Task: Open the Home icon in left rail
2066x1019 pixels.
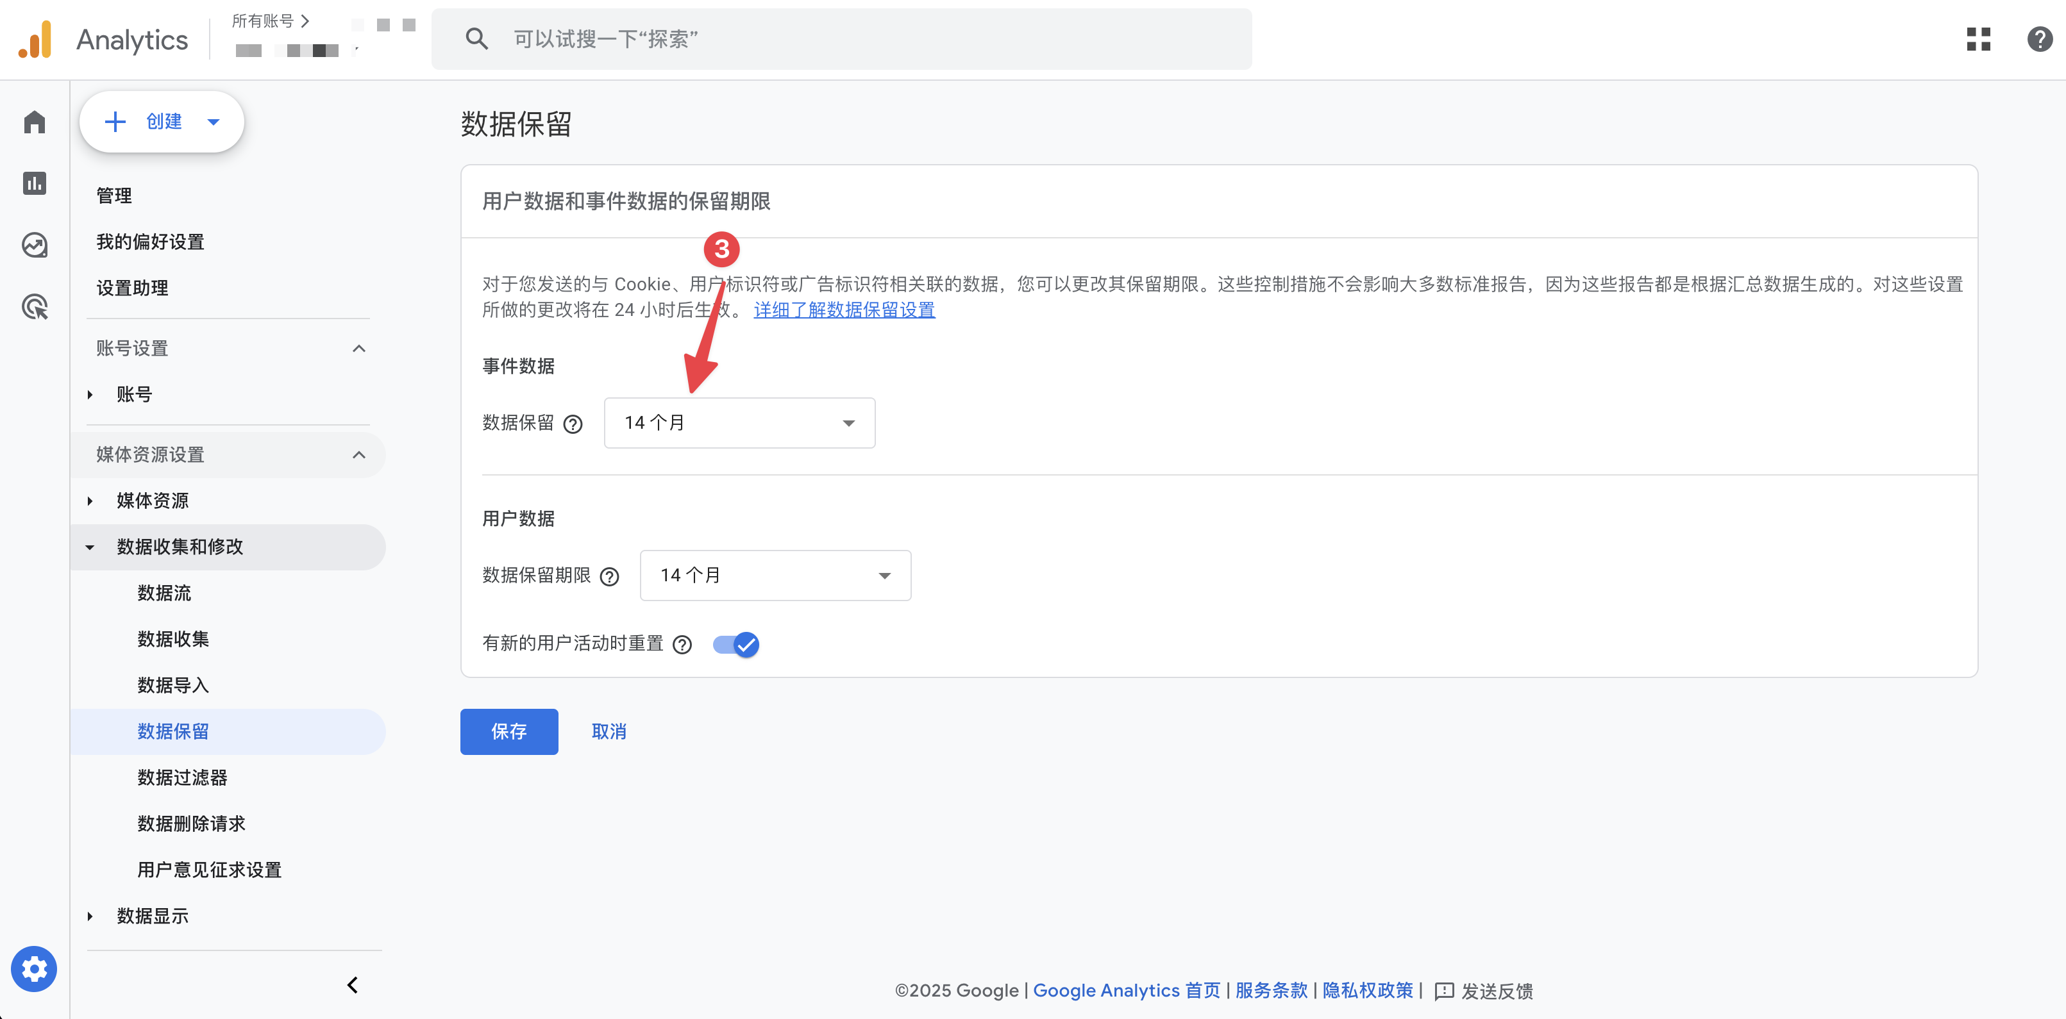Action: tap(35, 122)
